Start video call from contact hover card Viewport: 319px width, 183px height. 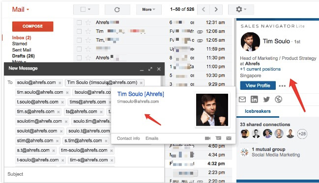tap(207, 138)
